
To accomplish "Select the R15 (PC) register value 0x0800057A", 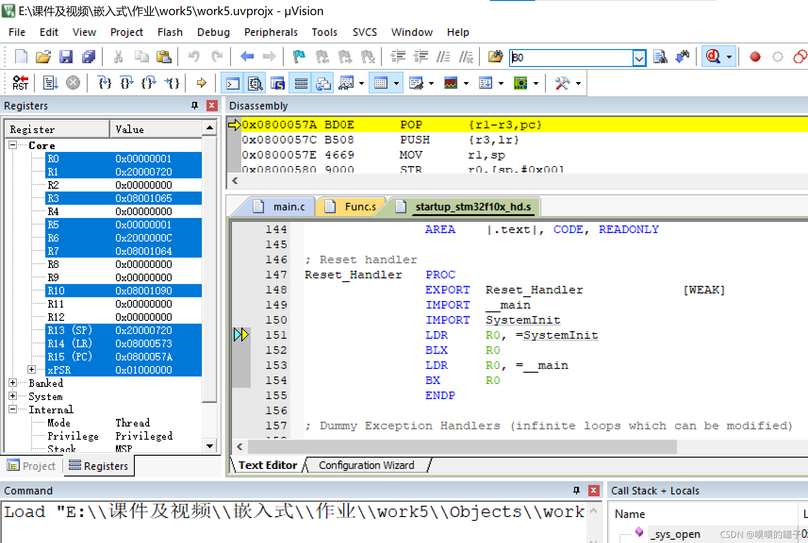I will (x=144, y=357).
